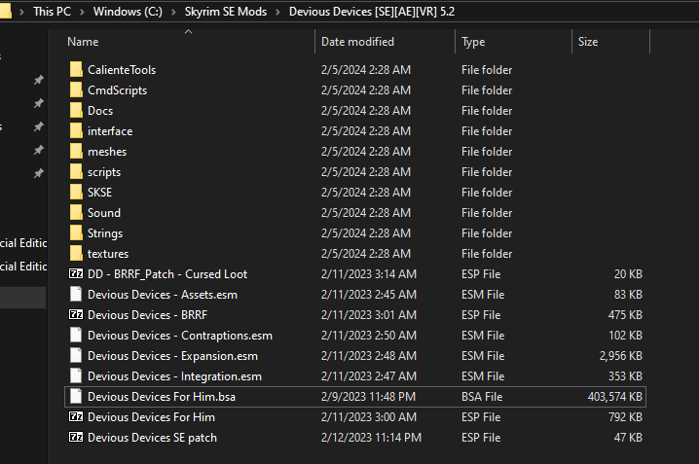Select Devious Devices - BRRF file name
The height and width of the screenshot is (464, 699).
(x=148, y=315)
